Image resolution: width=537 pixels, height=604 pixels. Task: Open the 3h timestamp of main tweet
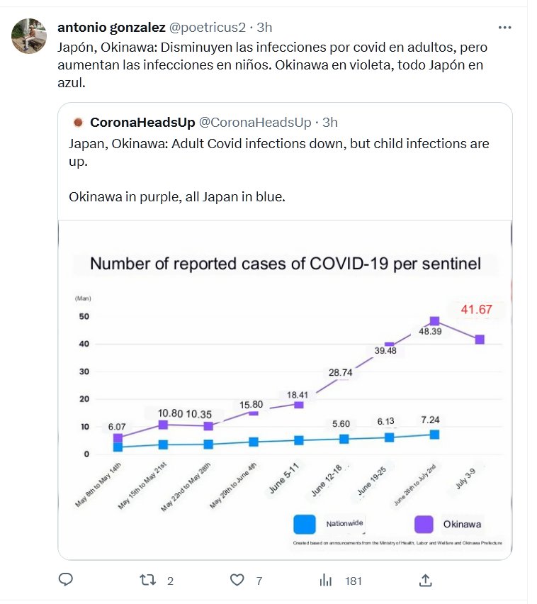click(x=264, y=28)
